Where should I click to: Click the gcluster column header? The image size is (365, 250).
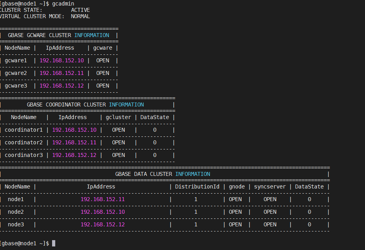click(x=118, y=117)
